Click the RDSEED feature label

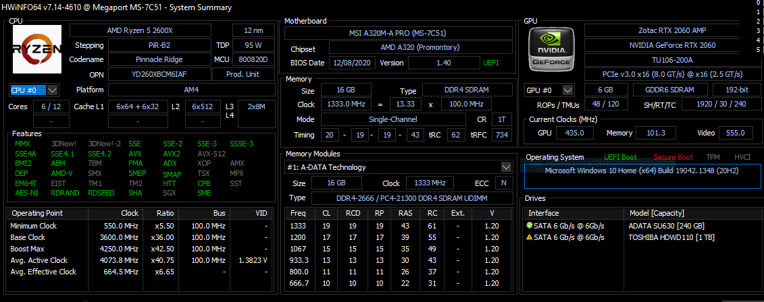(101, 193)
